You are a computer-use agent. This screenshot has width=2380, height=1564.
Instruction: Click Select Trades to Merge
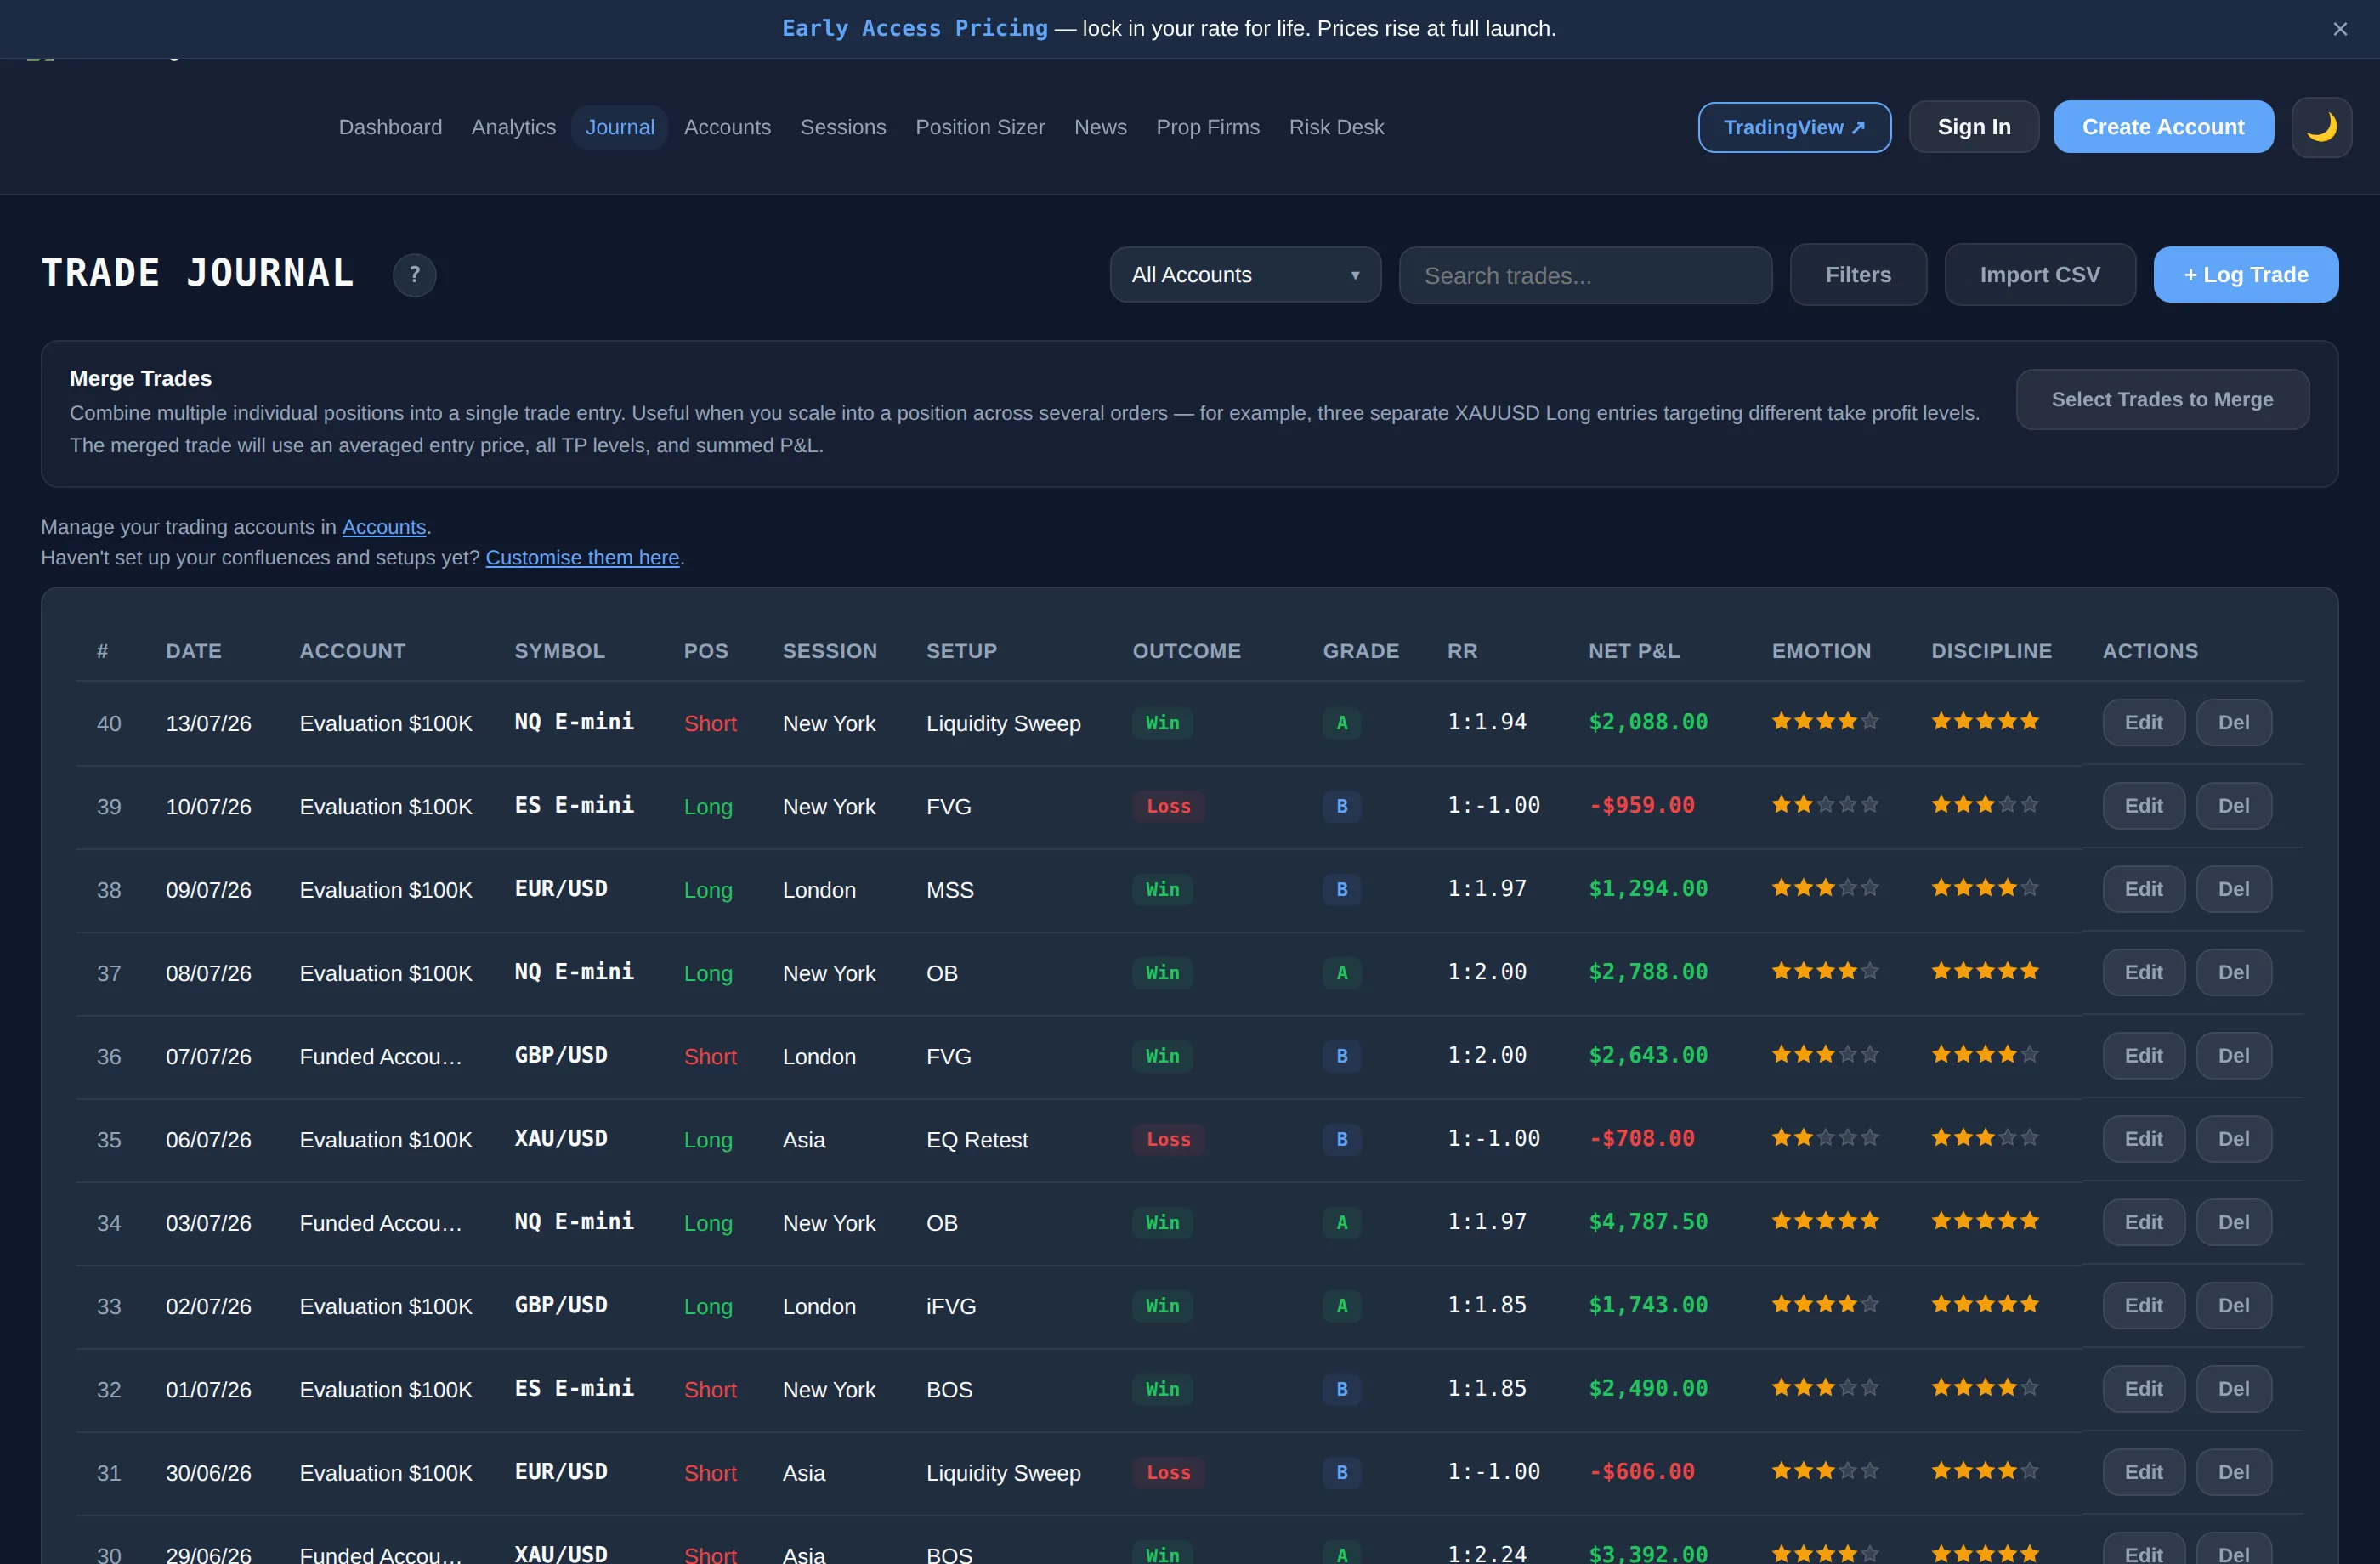(x=2162, y=399)
